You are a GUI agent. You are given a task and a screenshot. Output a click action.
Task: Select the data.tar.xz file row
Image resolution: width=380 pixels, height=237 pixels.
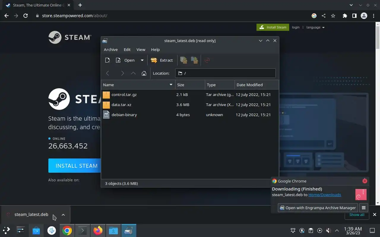pos(190,105)
